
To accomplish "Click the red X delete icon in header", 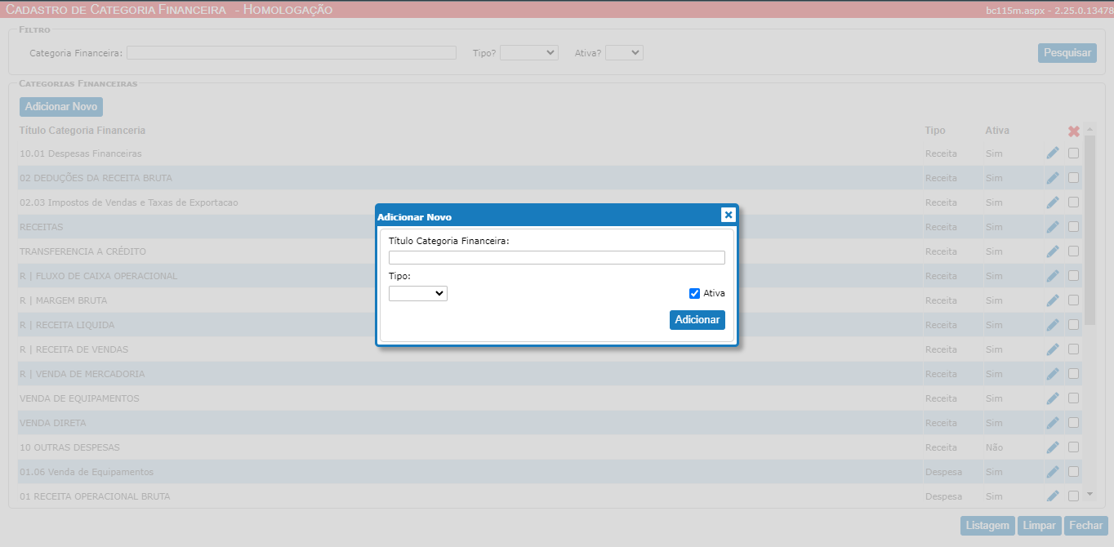I will click(1074, 131).
